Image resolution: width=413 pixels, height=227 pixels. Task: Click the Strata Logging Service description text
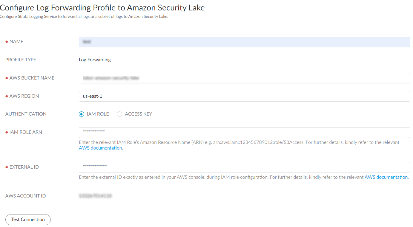(x=84, y=17)
